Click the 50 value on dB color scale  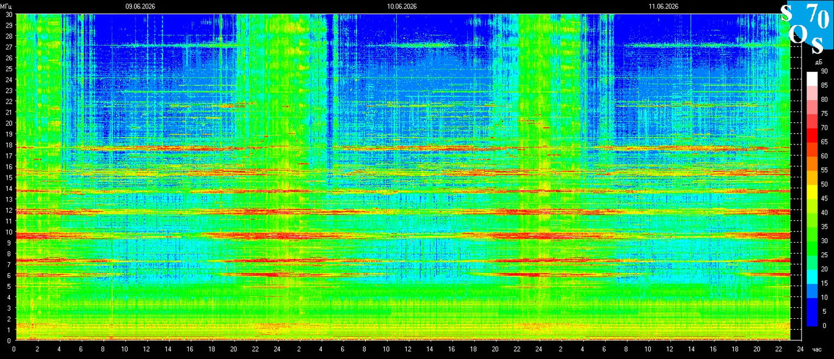[824, 184]
